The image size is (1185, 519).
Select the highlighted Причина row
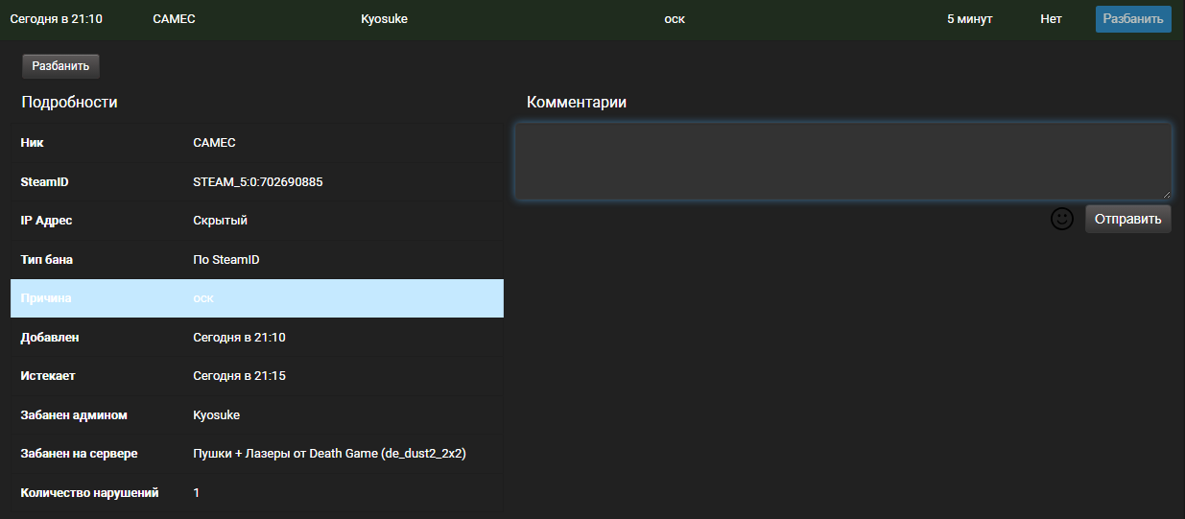[256, 298]
